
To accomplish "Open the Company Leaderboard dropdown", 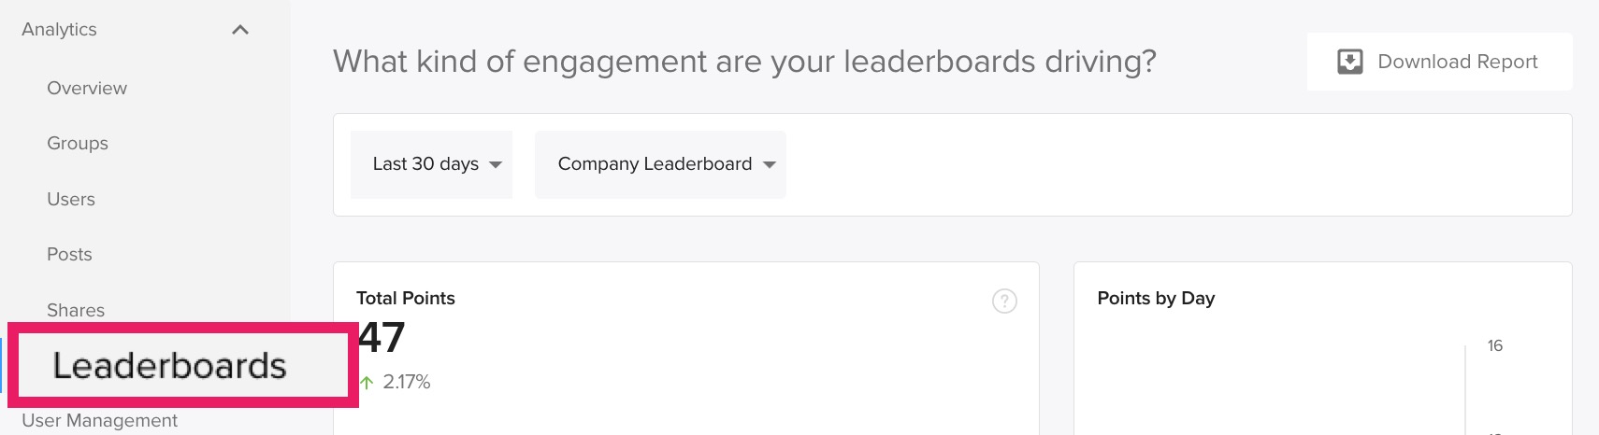I will (x=660, y=164).
